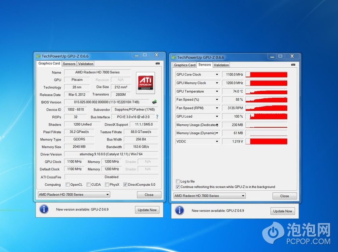Click the GPU field showing Pitcairn
Viewport: 338px width, 252px height.
coord(77,80)
